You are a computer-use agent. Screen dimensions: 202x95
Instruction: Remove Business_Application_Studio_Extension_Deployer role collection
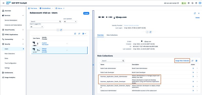click(x=193, y=86)
